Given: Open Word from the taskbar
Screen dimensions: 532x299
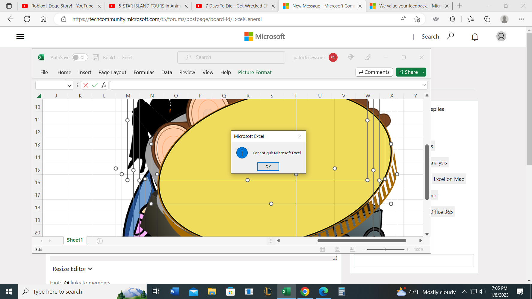Looking at the screenshot, I should coord(174,292).
